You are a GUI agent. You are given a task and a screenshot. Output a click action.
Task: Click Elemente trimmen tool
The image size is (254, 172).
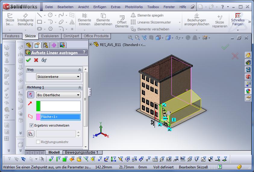click(84, 20)
